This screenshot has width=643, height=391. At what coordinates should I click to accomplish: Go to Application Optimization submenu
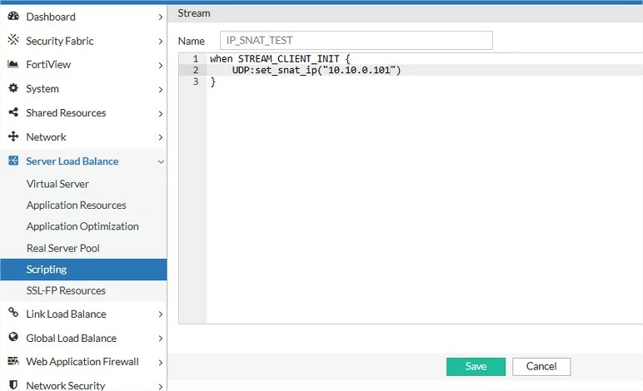pos(83,226)
